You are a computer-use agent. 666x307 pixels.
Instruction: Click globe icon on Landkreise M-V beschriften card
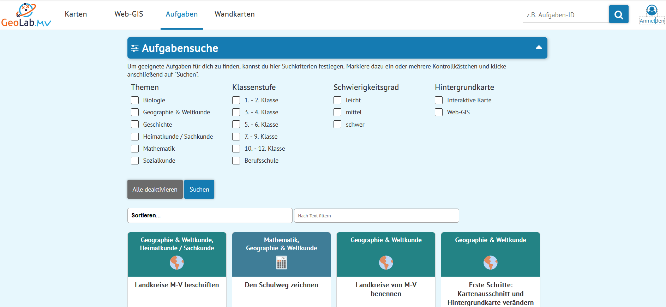(x=177, y=263)
